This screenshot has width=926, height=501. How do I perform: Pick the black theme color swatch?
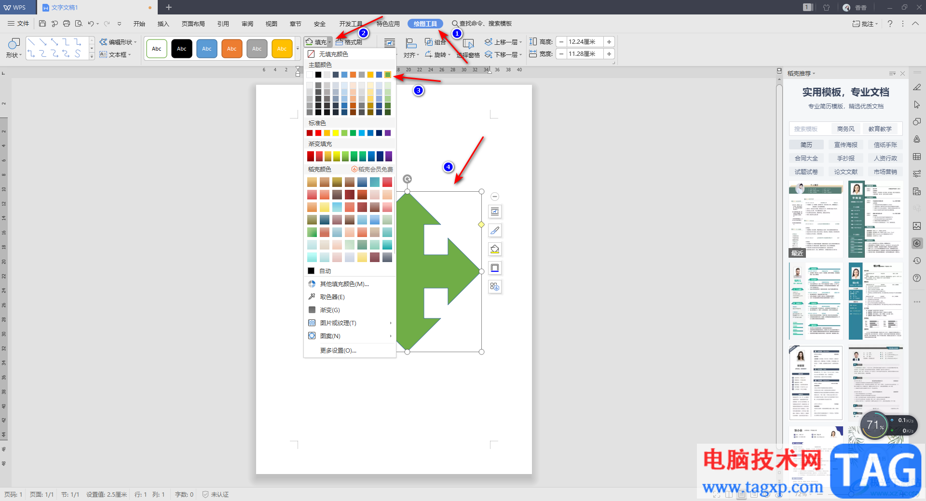coord(318,75)
